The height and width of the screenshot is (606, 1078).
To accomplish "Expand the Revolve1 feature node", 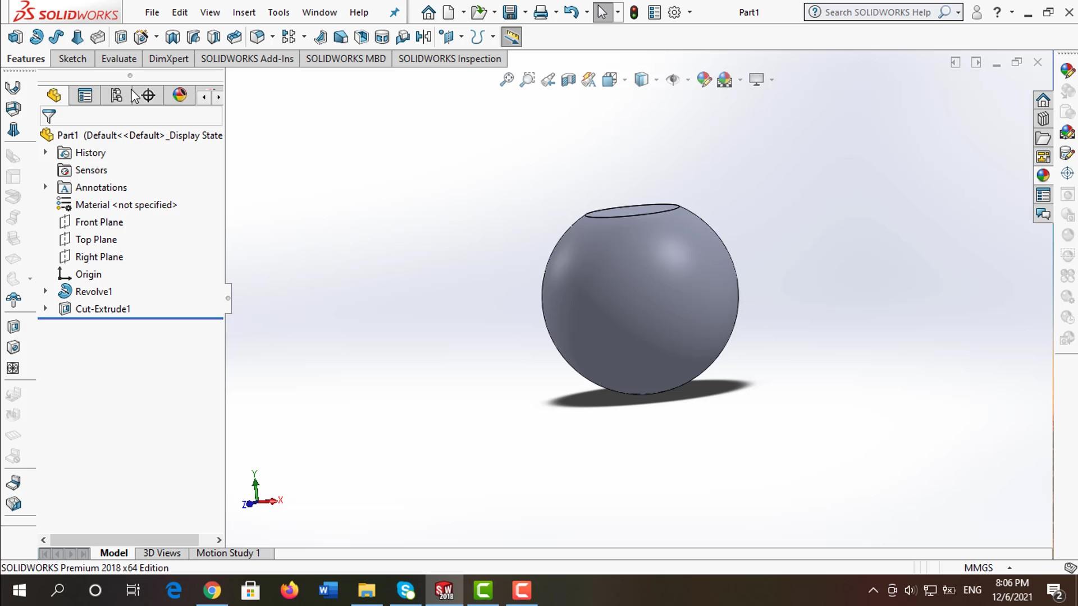I will [45, 291].
